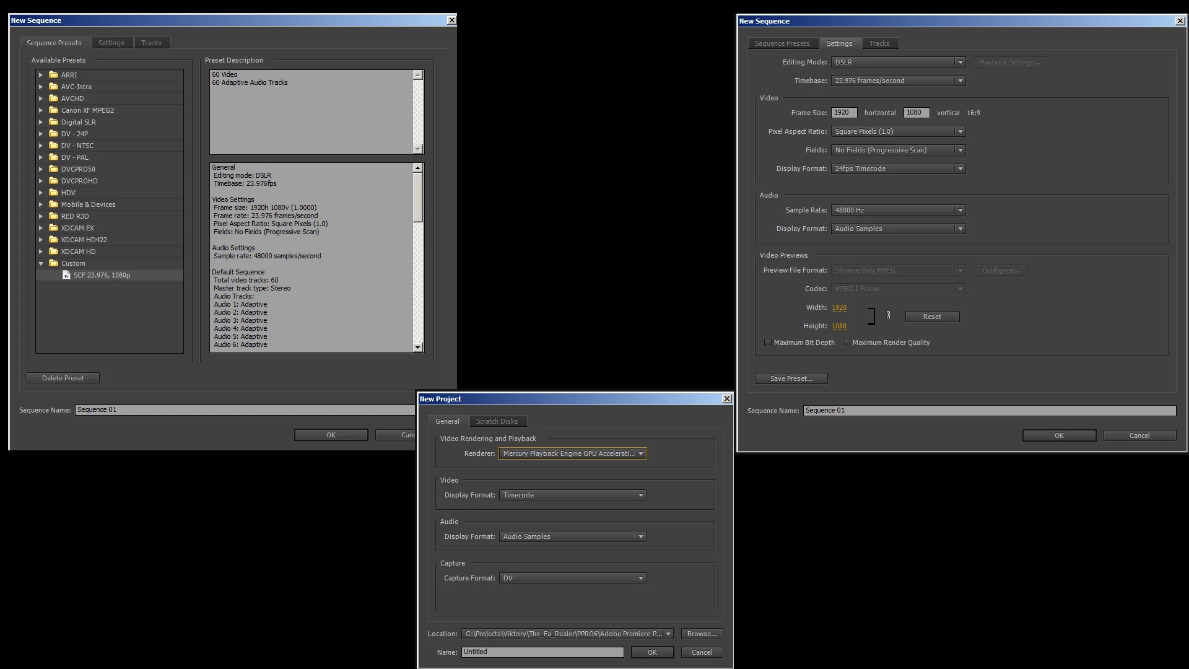Viewport: 1189px width, 669px height.
Task: Click the Delete Preset button
Action: pyautogui.click(x=63, y=378)
